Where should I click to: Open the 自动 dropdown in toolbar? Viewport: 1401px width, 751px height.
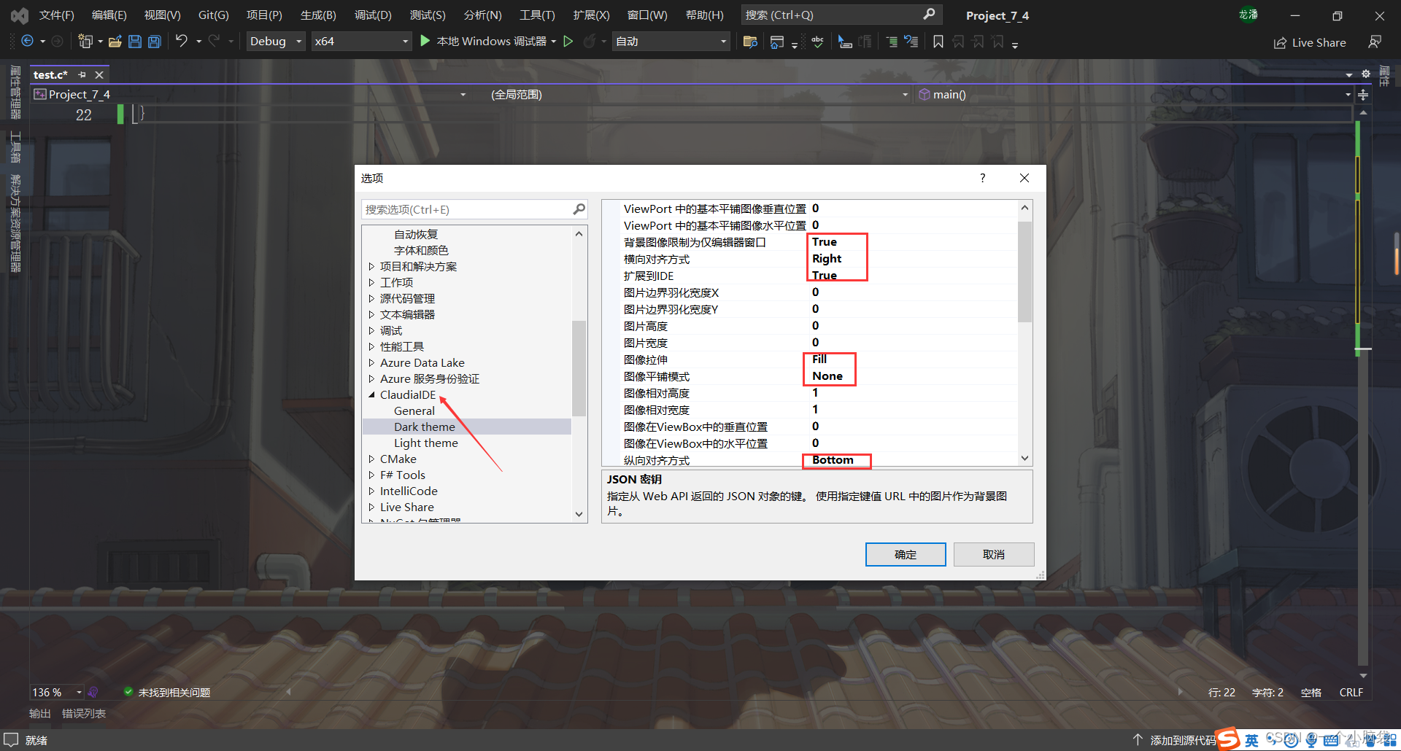click(x=671, y=42)
